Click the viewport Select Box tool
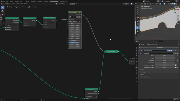Screen dimensions: 180x101 tap(138, 7)
